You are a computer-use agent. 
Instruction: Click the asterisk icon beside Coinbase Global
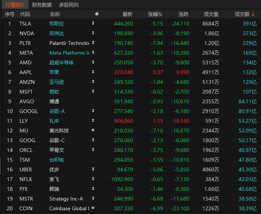(93, 208)
